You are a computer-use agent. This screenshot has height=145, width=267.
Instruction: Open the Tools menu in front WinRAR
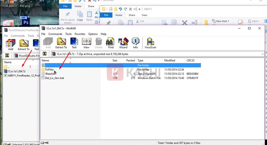[x=68, y=34]
